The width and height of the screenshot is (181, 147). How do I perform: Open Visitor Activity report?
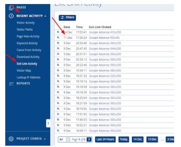(26, 23)
